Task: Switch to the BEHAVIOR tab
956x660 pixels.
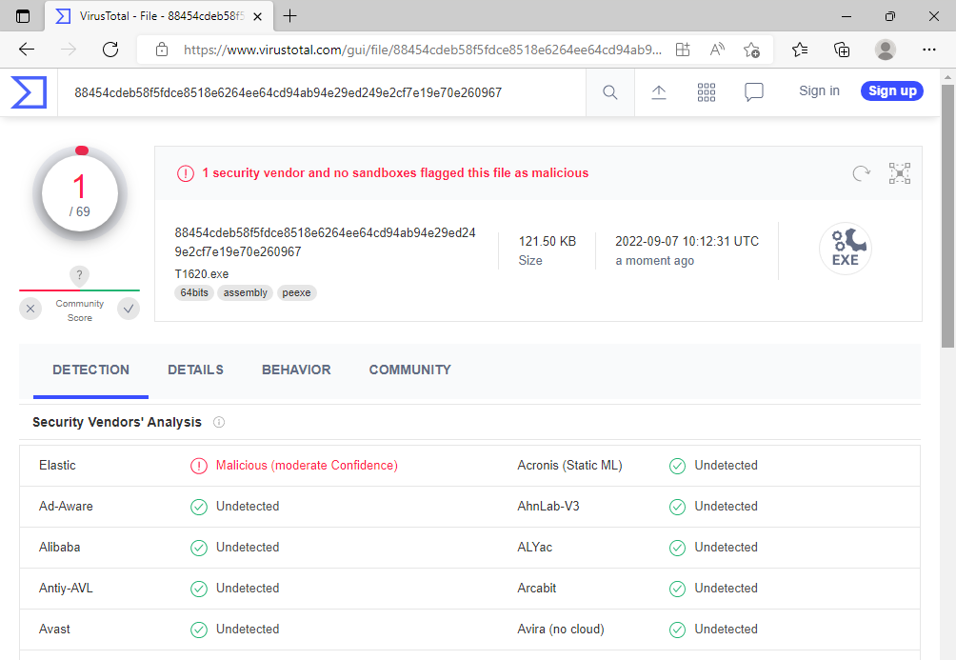Action: click(x=295, y=370)
